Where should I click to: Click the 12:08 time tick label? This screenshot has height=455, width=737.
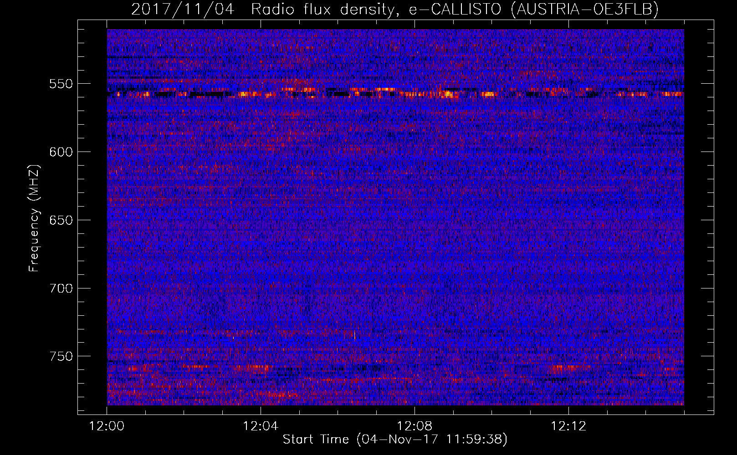415,426
